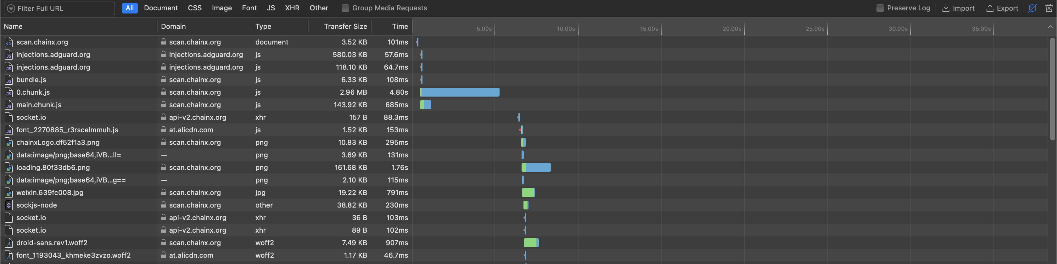Screen dimensions: 1057x264
Task: Click the 0.chunk.js file icon
Action: pyautogui.click(x=8, y=92)
